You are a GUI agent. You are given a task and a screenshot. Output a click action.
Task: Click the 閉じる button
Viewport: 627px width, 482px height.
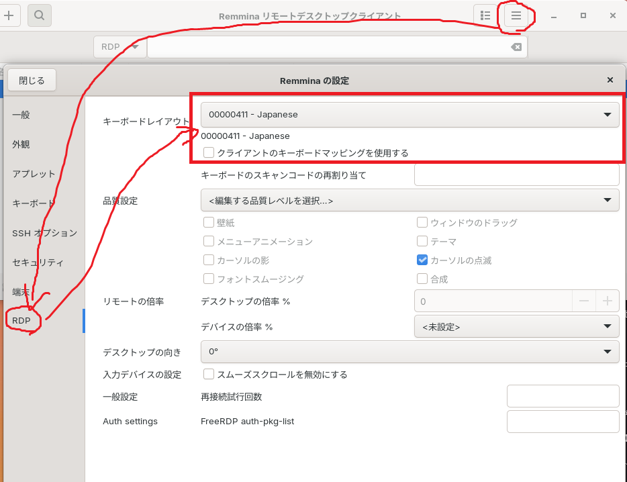[x=32, y=80]
